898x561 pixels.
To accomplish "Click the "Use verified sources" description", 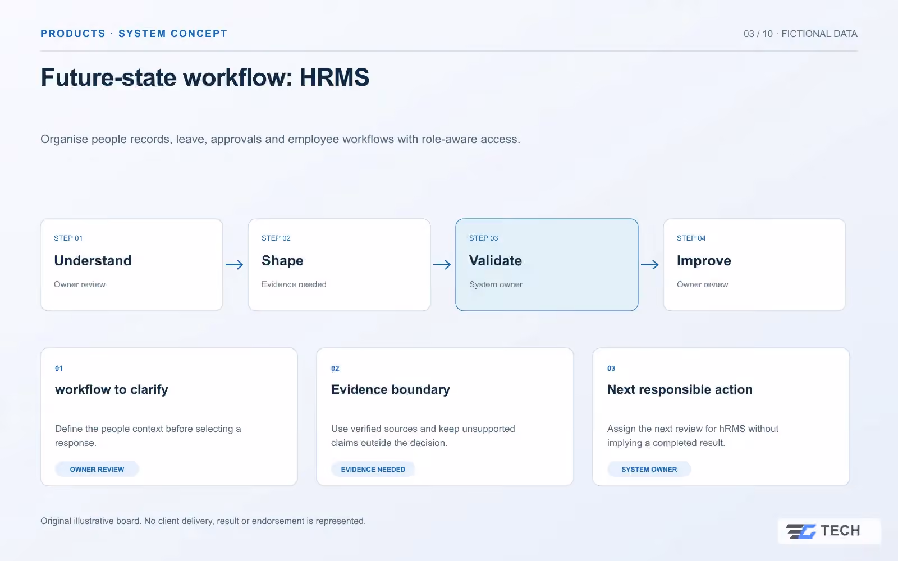I will coord(423,436).
